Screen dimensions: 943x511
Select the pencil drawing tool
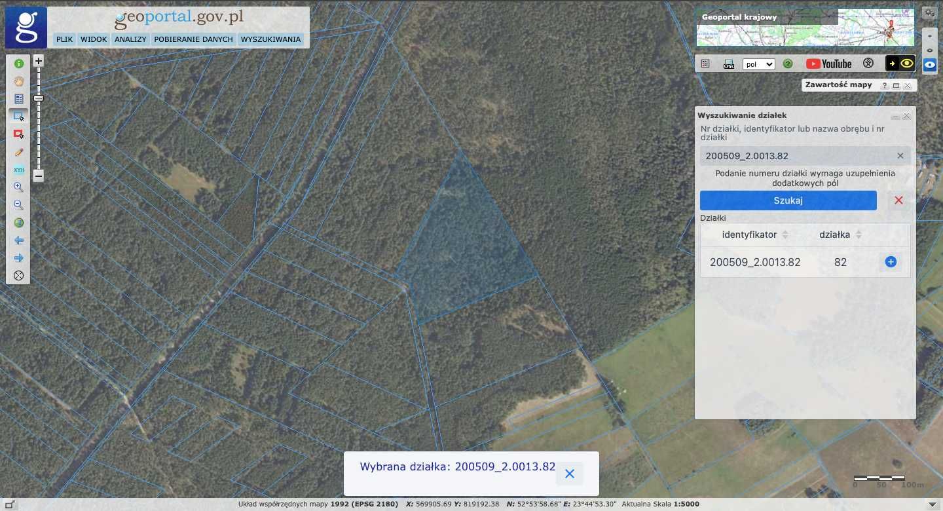pyautogui.click(x=19, y=152)
